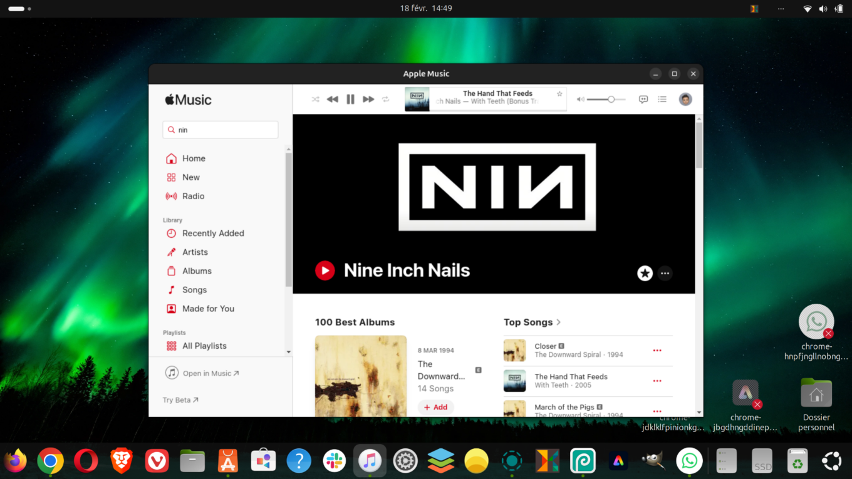
Task: Click the Apple Music logo
Action: pyautogui.click(x=188, y=100)
